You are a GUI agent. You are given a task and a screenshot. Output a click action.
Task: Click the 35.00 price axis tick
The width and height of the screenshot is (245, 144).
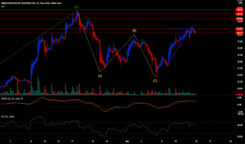pos(240,48)
